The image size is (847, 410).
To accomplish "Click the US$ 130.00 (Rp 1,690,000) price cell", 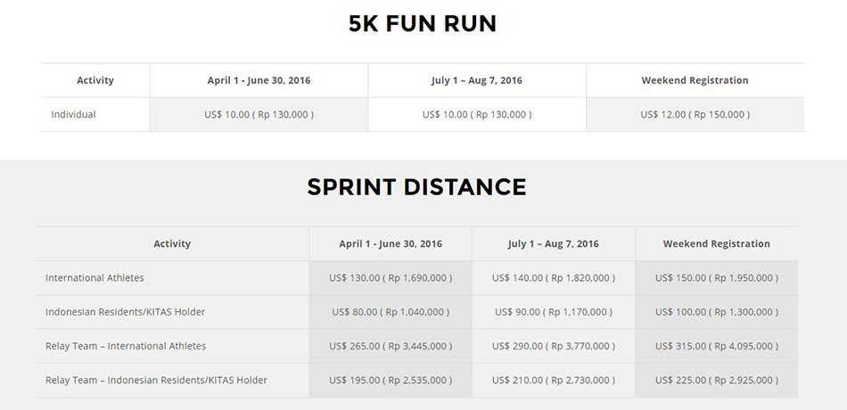I will 391,277.
